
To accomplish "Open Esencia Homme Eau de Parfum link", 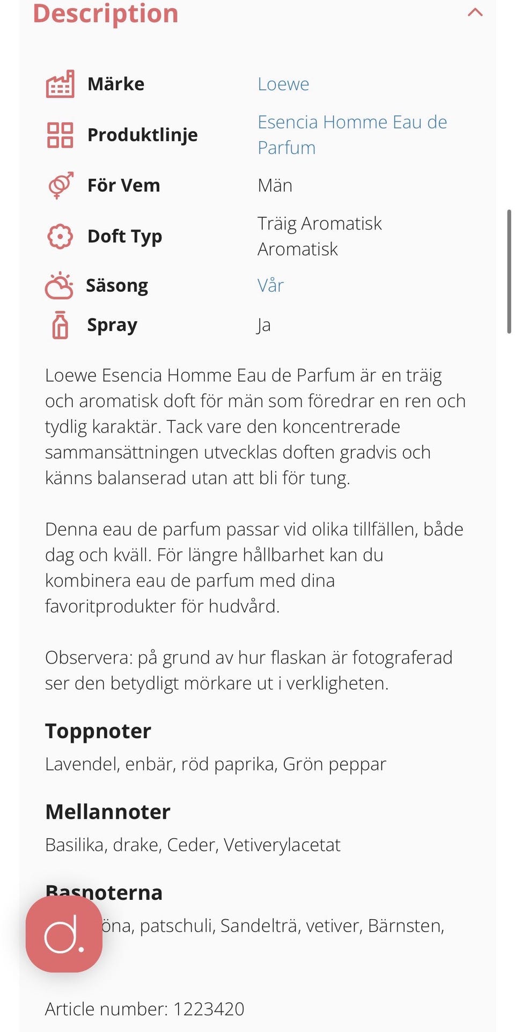I will point(352,135).
